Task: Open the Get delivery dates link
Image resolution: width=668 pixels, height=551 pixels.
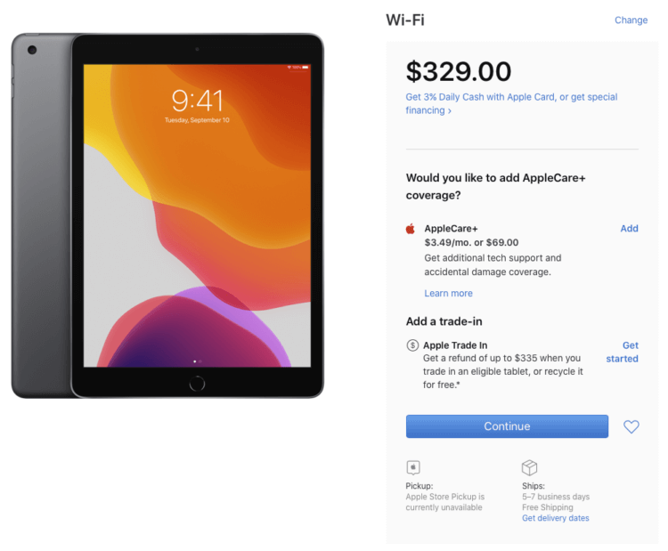Action: coord(555,518)
